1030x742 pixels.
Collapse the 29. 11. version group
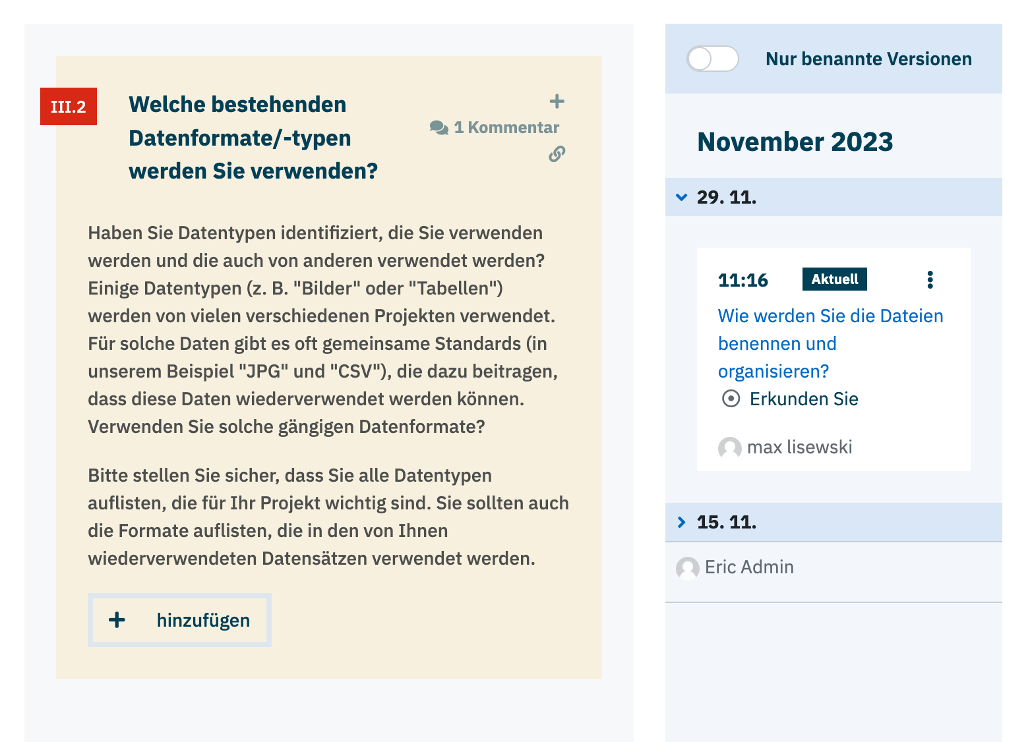tap(682, 198)
